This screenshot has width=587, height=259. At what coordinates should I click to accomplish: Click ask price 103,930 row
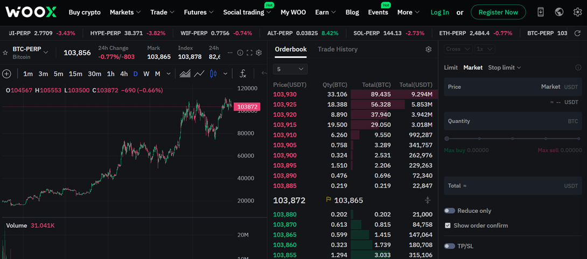(x=353, y=94)
